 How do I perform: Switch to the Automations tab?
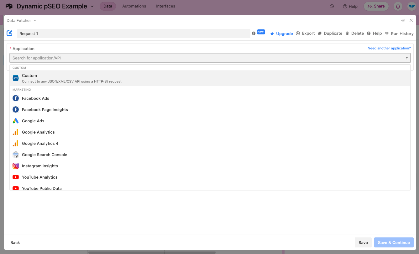coord(134,6)
